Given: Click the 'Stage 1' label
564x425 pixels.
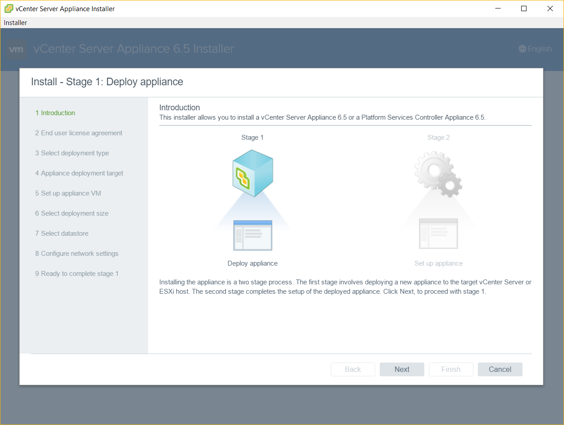Looking at the screenshot, I should (x=253, y=137).
